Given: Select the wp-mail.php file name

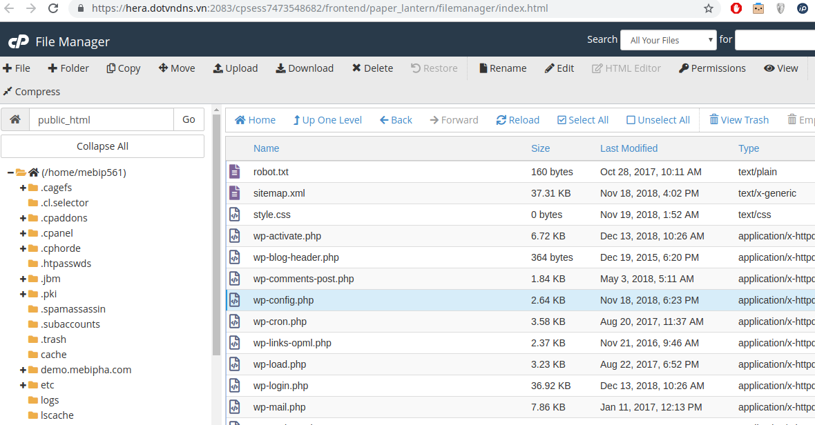Looking at the screenshot, I should click(279, 407).
